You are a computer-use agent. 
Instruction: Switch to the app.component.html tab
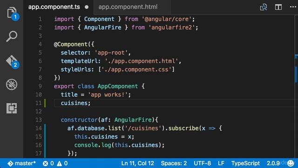[128, 7]
